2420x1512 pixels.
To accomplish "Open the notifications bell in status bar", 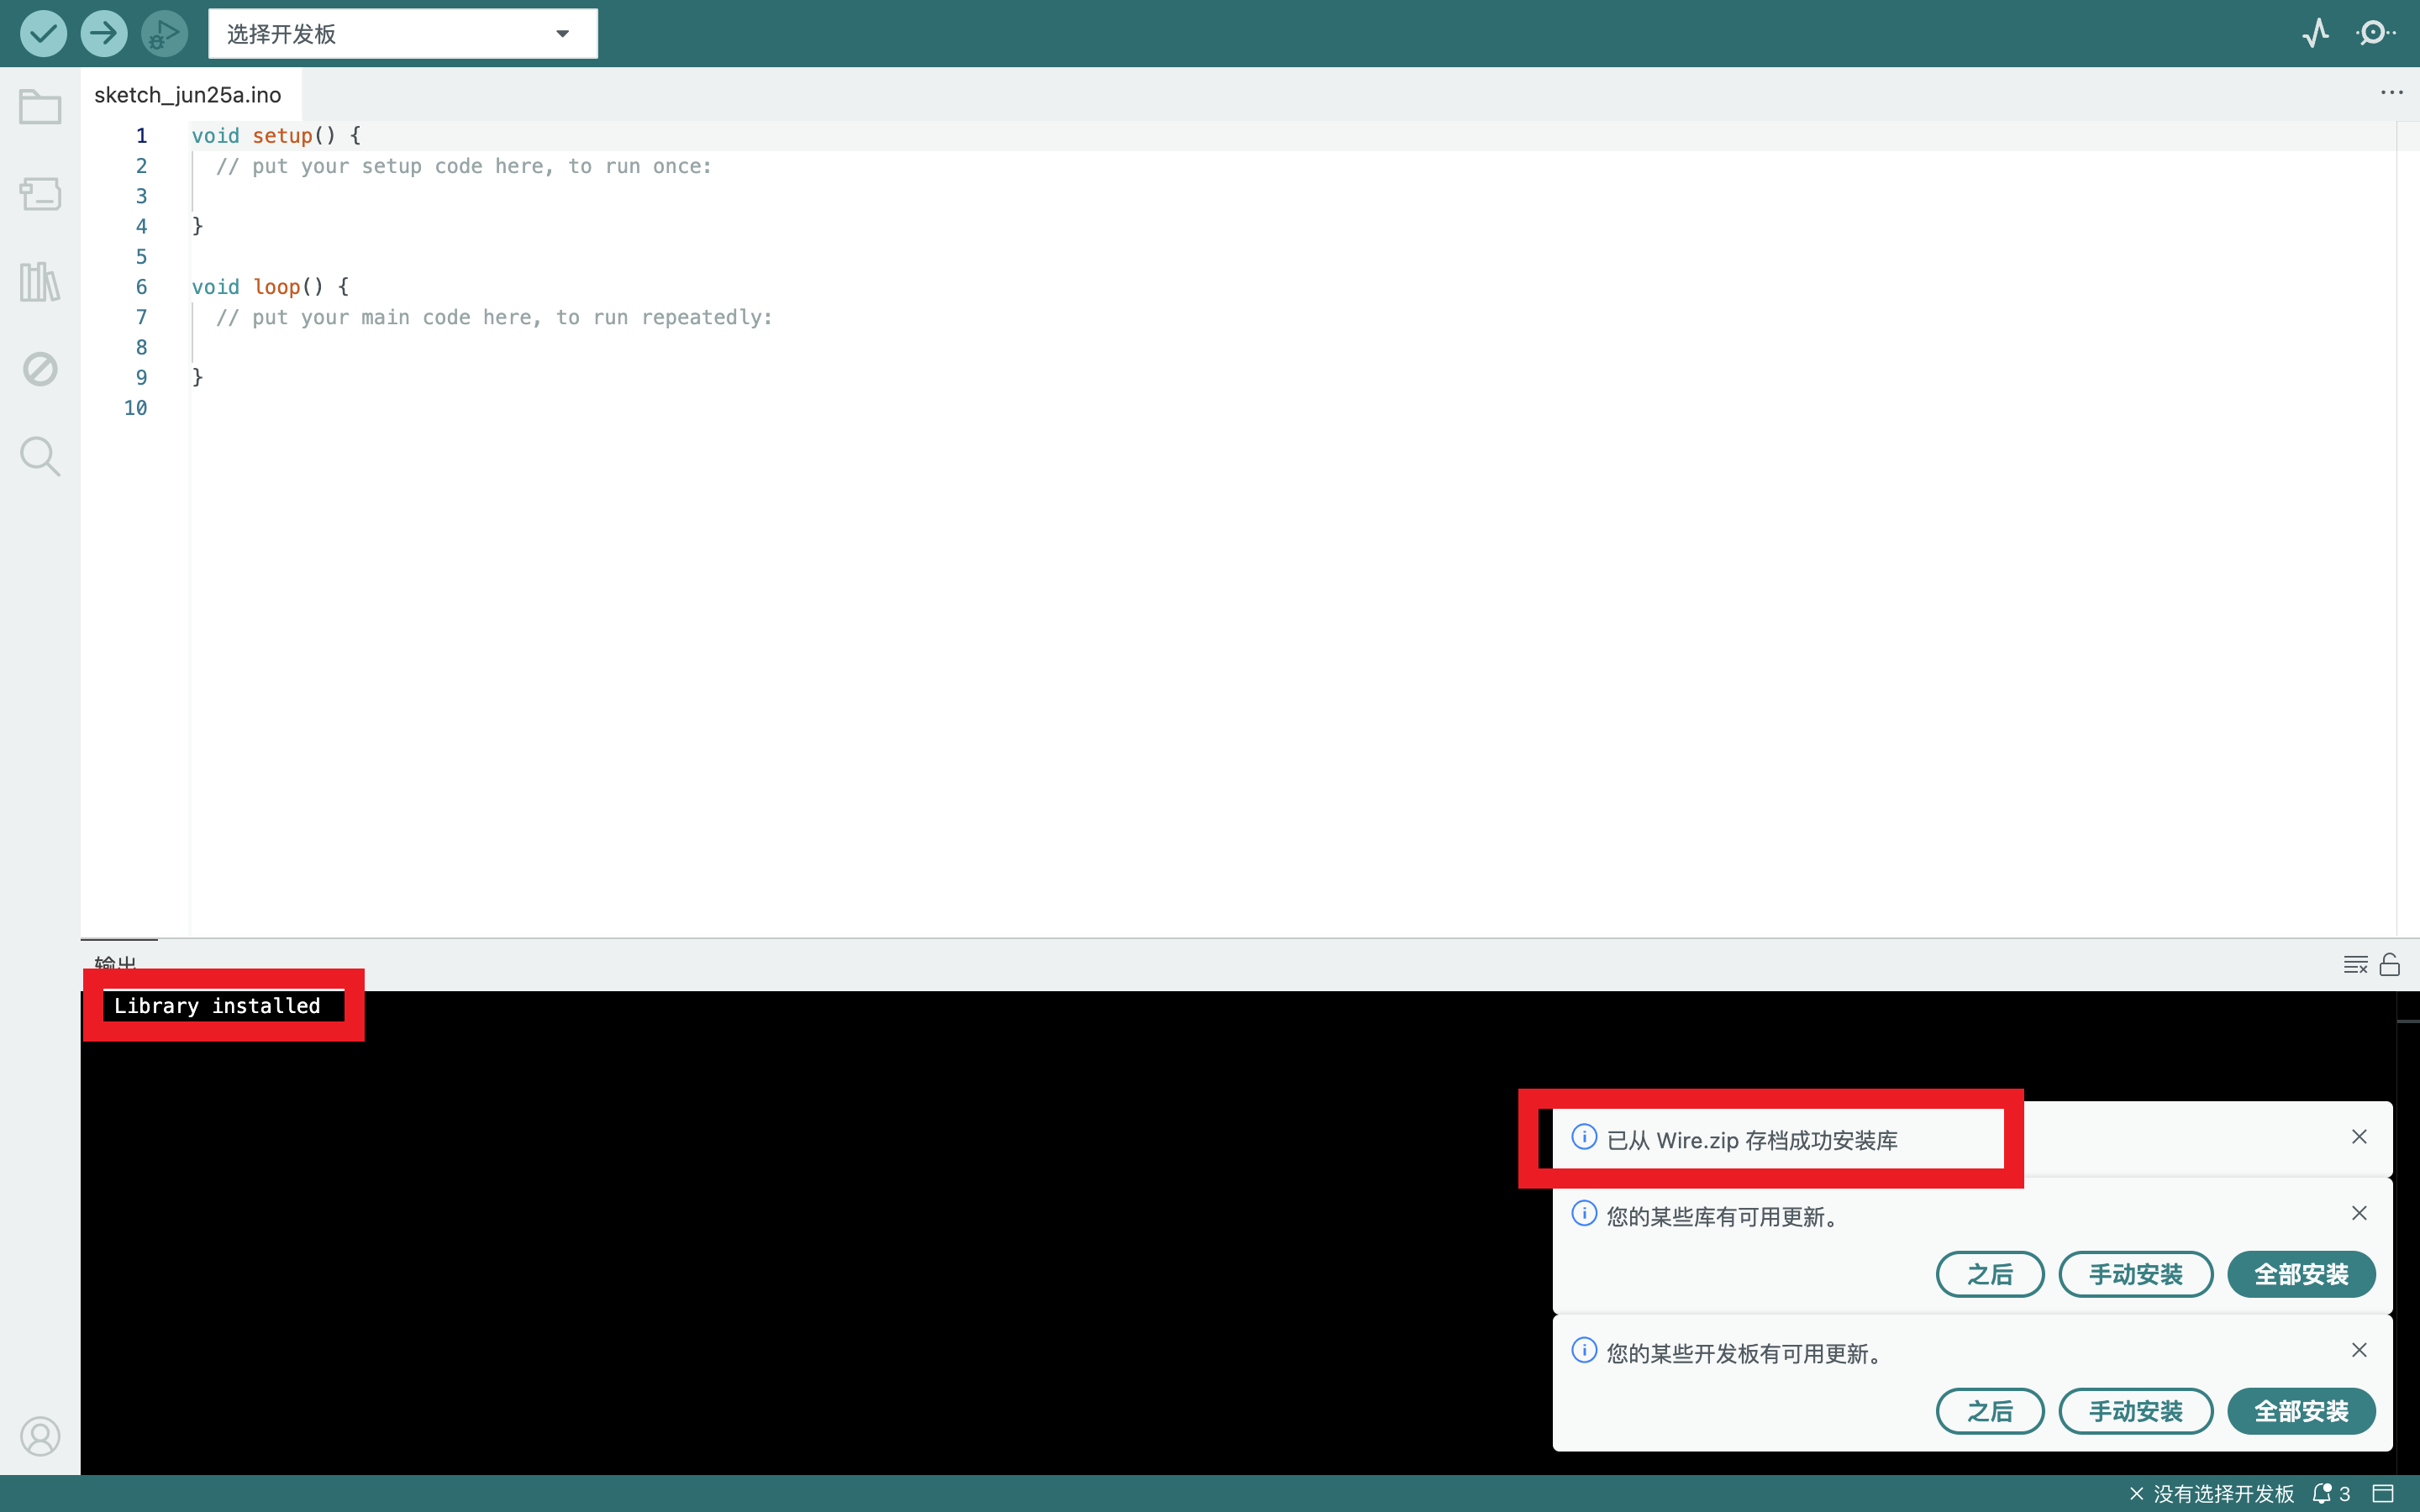I will (x=2330, y=1494).
